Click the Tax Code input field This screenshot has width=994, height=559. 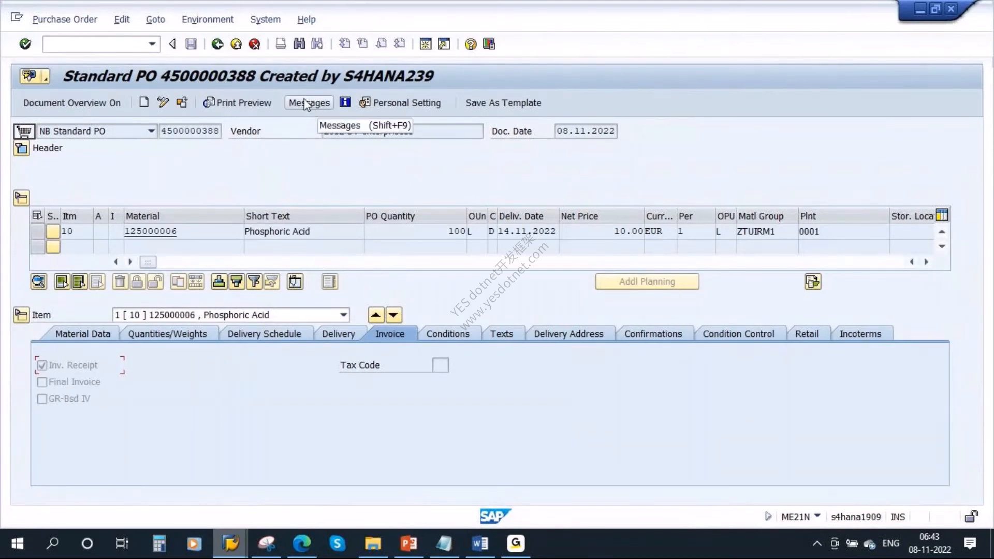point(441,365)
